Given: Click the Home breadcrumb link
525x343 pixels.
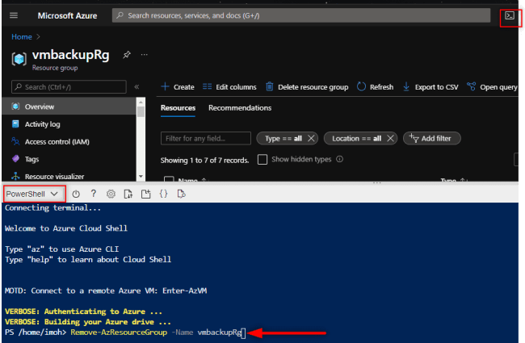Looking at the screenshot, I should click(22, 37).
